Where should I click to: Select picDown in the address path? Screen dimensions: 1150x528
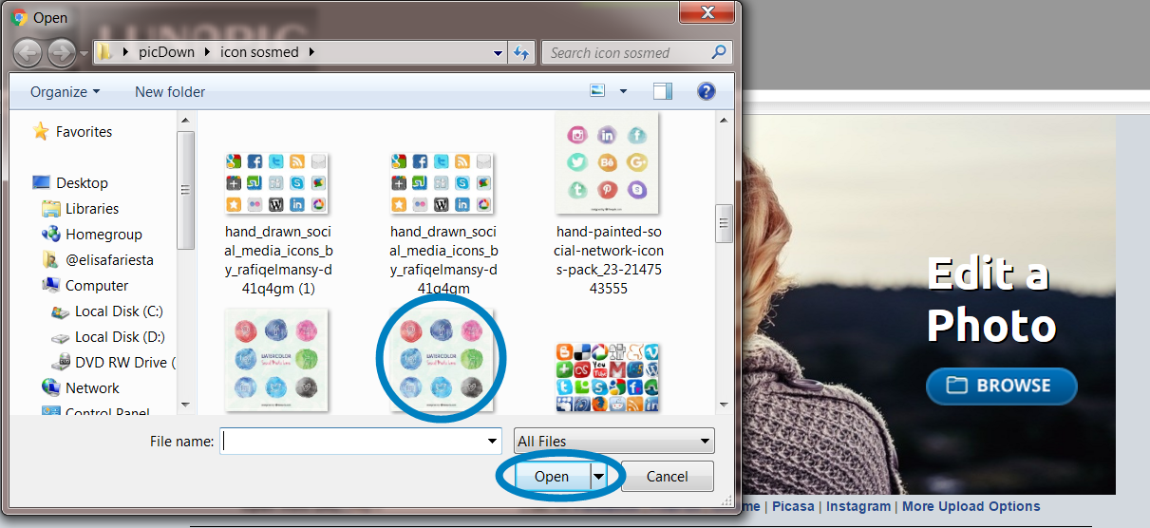(167, 52)
